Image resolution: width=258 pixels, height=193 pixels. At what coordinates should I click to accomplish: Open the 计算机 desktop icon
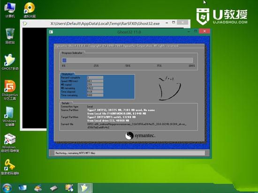[10, 10]
